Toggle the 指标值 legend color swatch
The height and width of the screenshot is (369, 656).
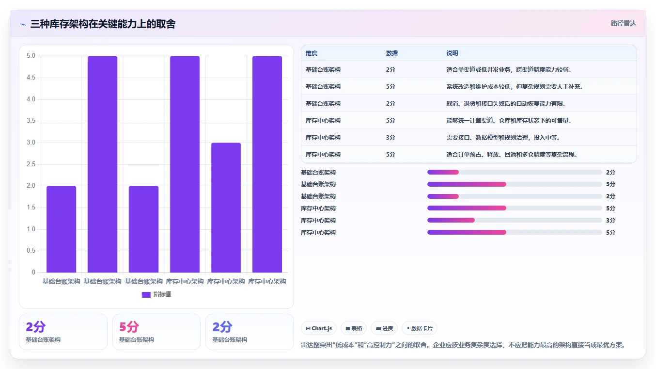[146, 295]
